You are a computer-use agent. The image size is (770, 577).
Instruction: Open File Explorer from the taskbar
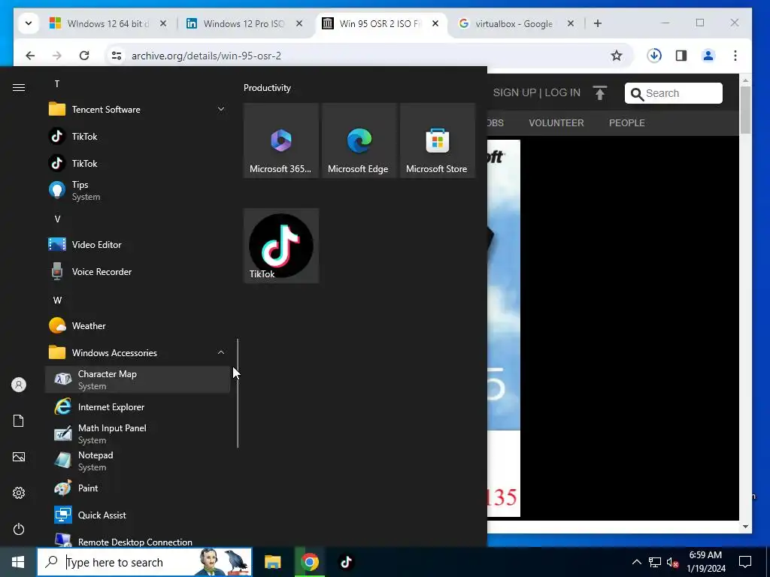pos(272,562)
